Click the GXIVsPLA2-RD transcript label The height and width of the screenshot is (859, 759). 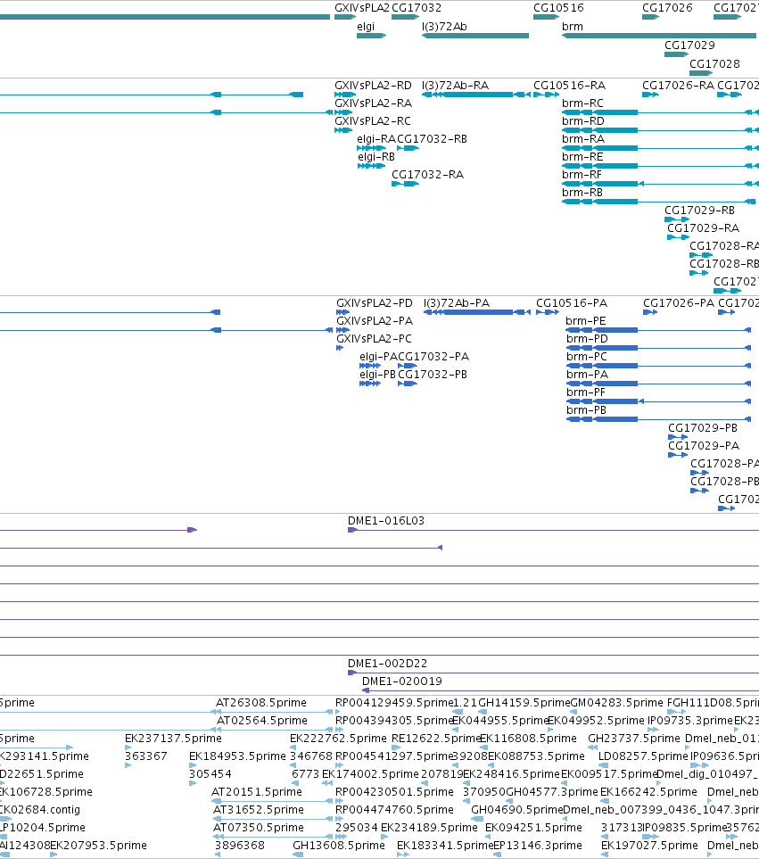tap(373, 86)
